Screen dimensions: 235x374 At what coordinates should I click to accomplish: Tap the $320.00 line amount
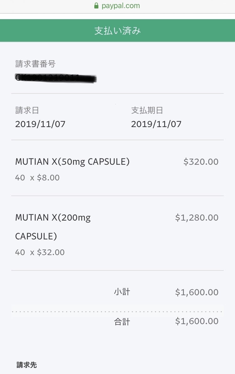tap(201, 162)
